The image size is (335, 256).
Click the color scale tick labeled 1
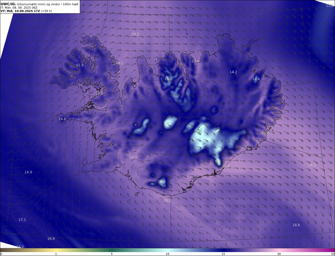click(x=56, y=254)
